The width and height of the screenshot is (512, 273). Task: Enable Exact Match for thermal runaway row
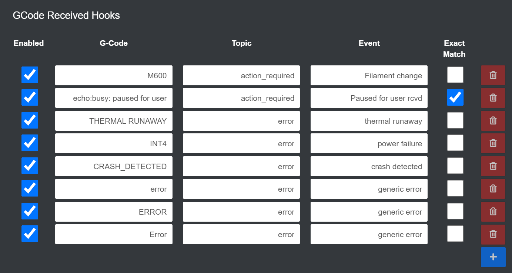455,120
